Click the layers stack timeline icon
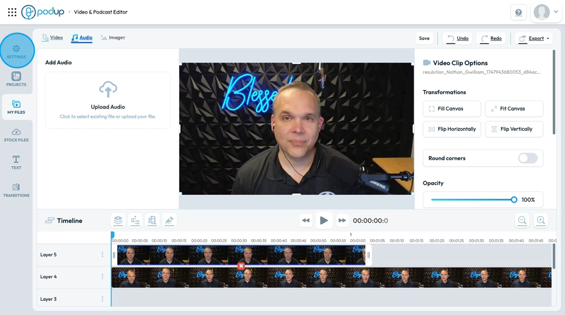This screenshot has height=315, width=565. pyautogui.click(x=118, y=220)
